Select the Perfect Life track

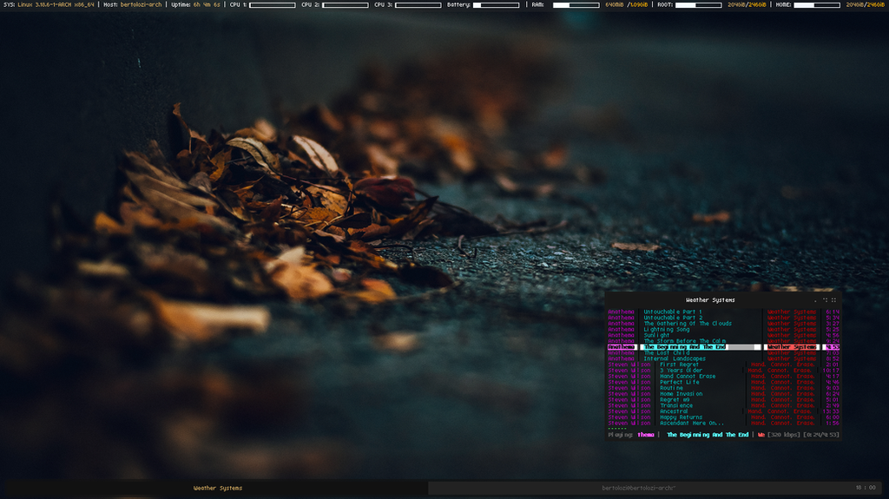(679, 382)
